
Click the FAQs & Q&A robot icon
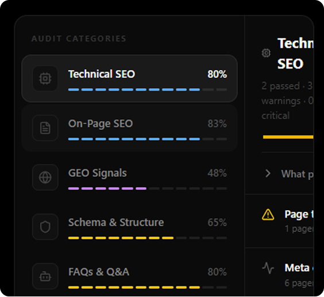(x=45, y=276)
